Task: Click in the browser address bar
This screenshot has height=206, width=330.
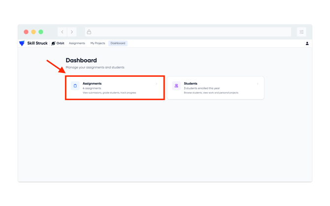Action: [x=188, y=32]
